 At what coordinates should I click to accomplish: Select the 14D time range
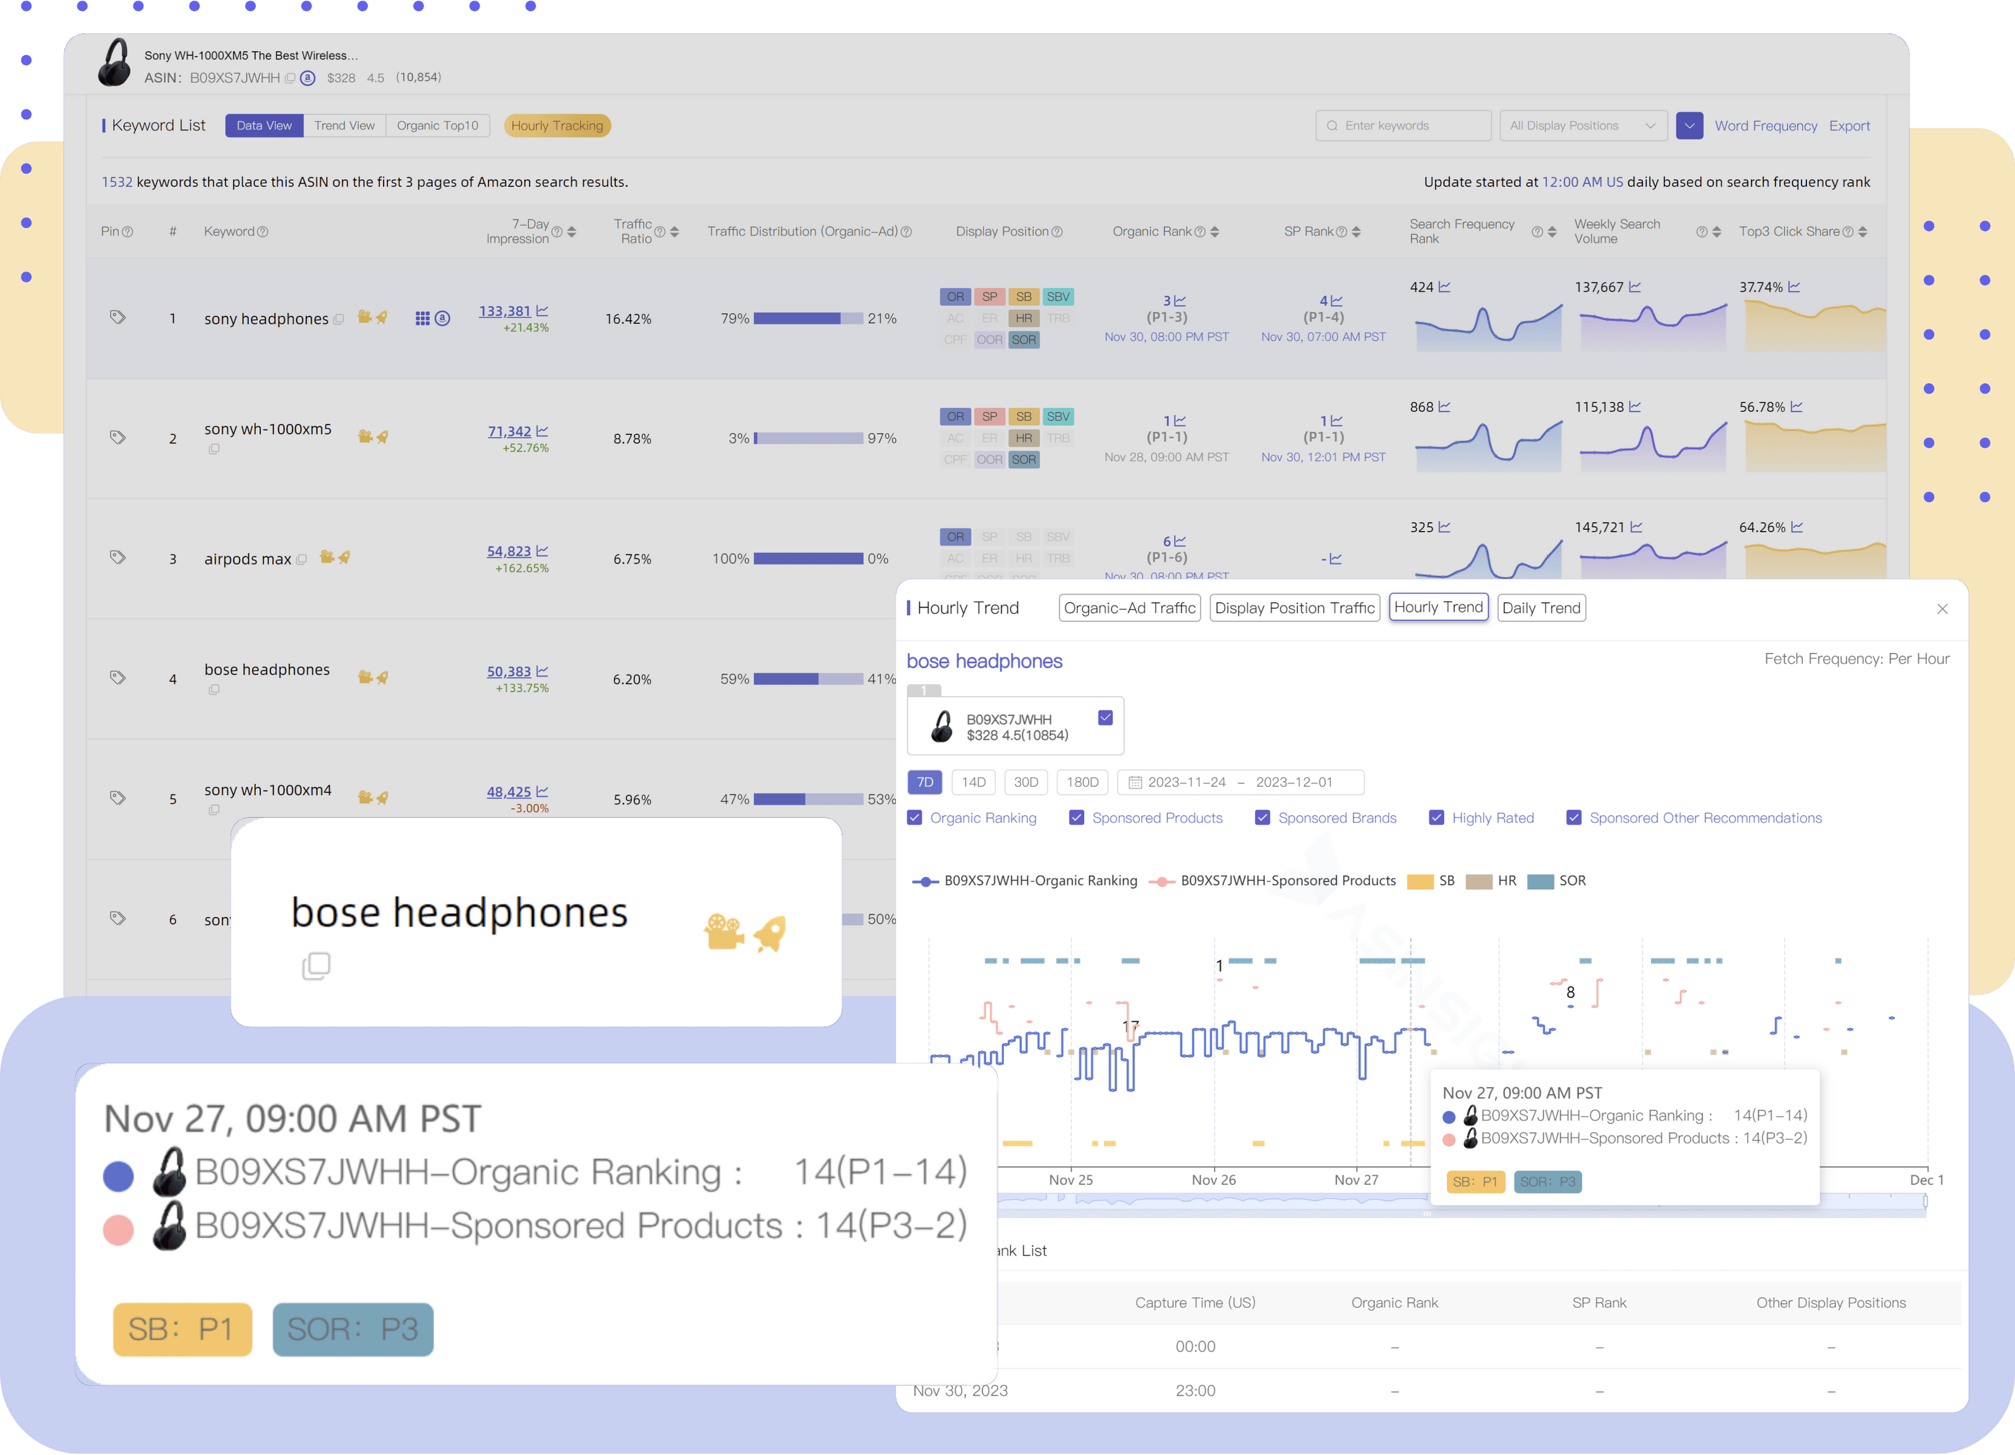tap(974, 782)
